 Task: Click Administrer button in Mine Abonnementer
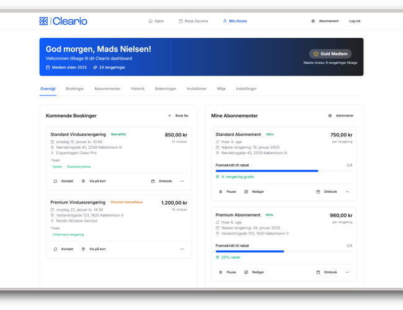point(341,116)
